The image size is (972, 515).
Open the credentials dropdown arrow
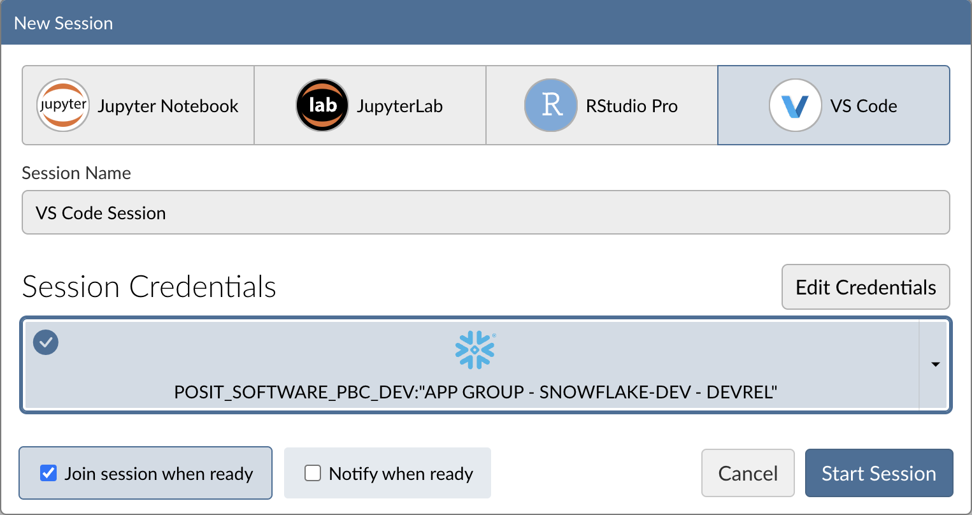[x=935, y=365]
